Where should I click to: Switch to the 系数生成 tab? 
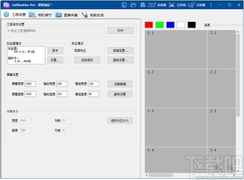point(93,15)
